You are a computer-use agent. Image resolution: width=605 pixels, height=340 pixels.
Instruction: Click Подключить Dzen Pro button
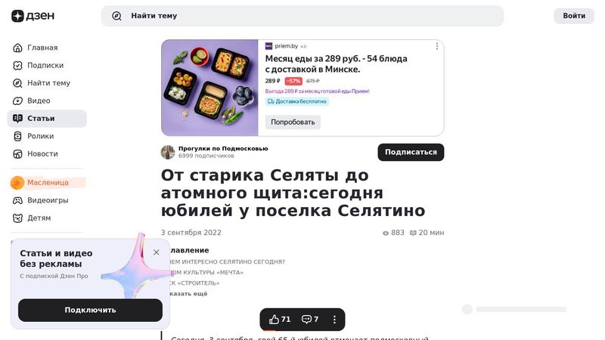pyautogui.click(x=90, y=310)
